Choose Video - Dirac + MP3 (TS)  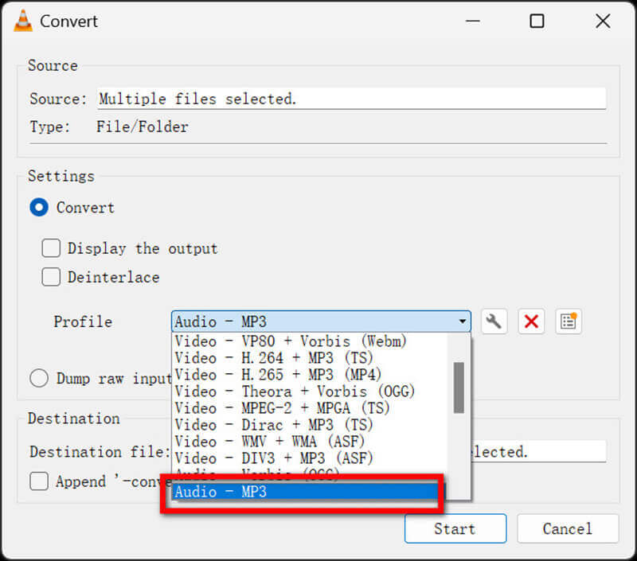coord(310,425)
